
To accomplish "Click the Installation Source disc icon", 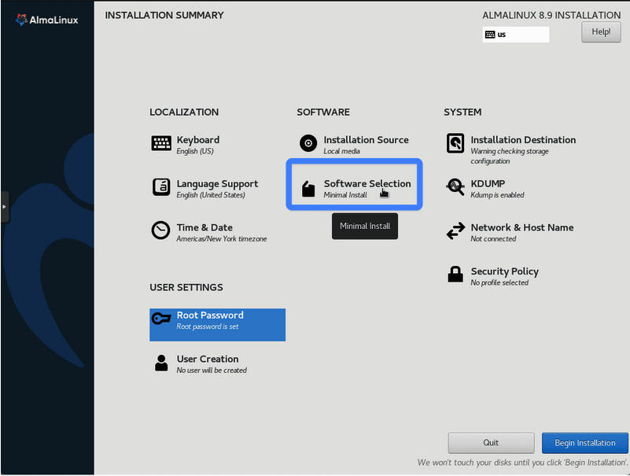I will (x=308, y=143).
